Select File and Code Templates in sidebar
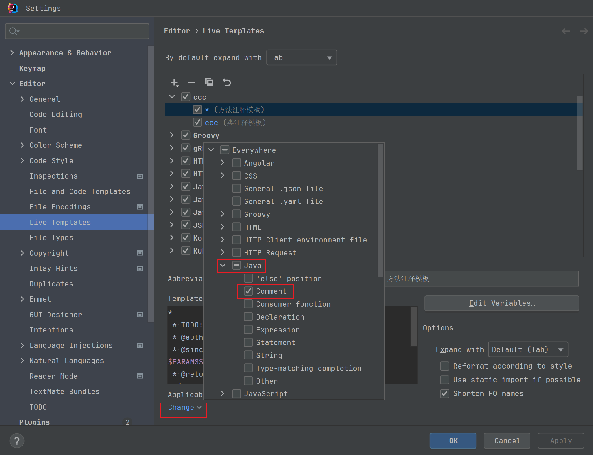 (80, 191)
